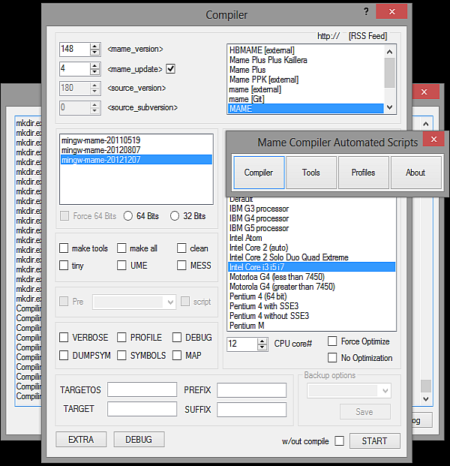Click the CPU core# value field
Image resolution: width=450 pixels, height=466 pixels.
242,344
